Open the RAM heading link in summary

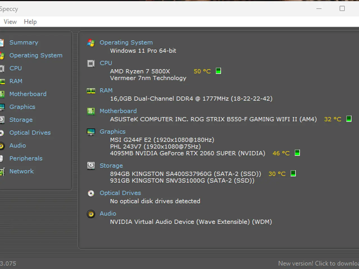click(106, 91)
